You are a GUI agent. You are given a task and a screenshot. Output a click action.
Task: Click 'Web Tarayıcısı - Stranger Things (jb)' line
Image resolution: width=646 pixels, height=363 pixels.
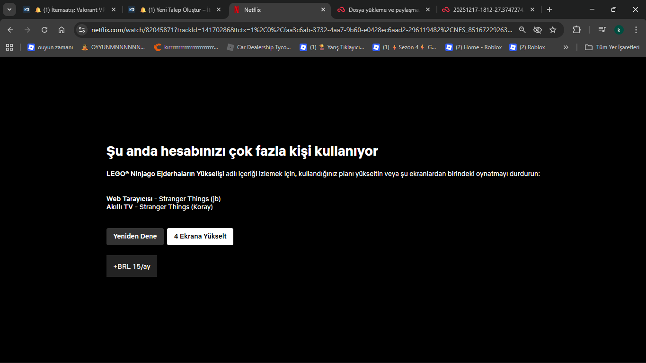[164, 199]
